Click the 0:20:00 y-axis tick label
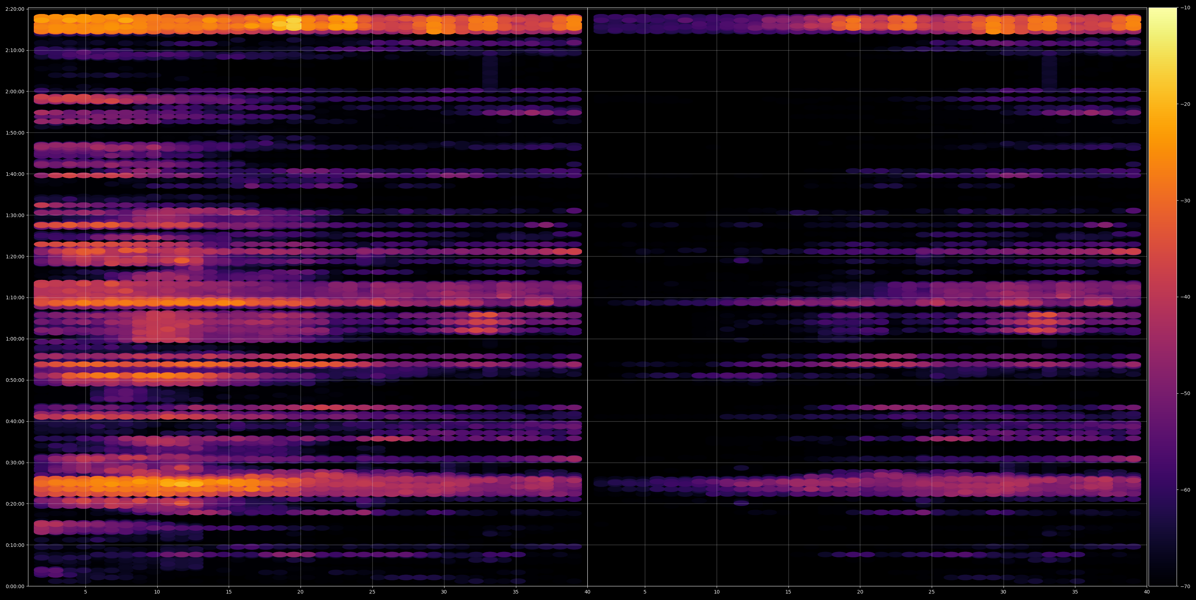 tap(14, 504)
